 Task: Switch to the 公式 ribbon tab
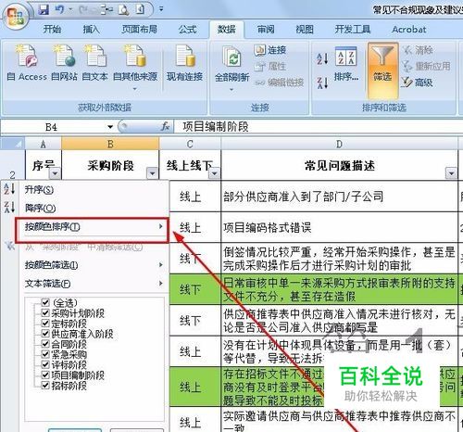click(x=187, y=30)
